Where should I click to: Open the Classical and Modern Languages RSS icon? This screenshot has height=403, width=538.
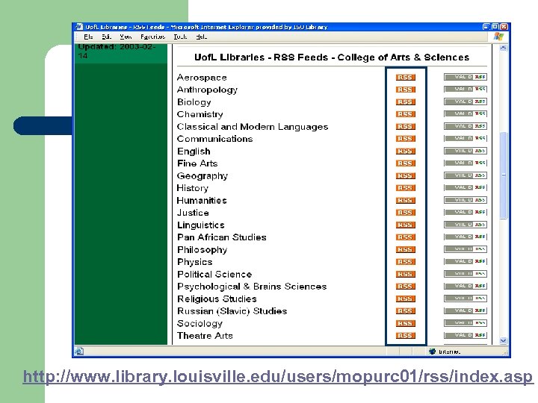[405, 127]
